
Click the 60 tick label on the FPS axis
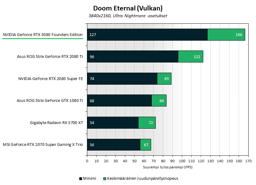point(144,161)
